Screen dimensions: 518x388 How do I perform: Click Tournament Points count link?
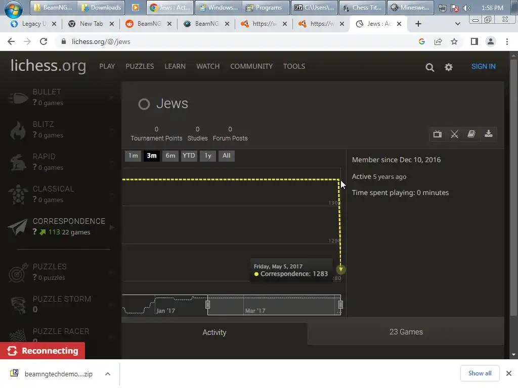pos(156,133)
